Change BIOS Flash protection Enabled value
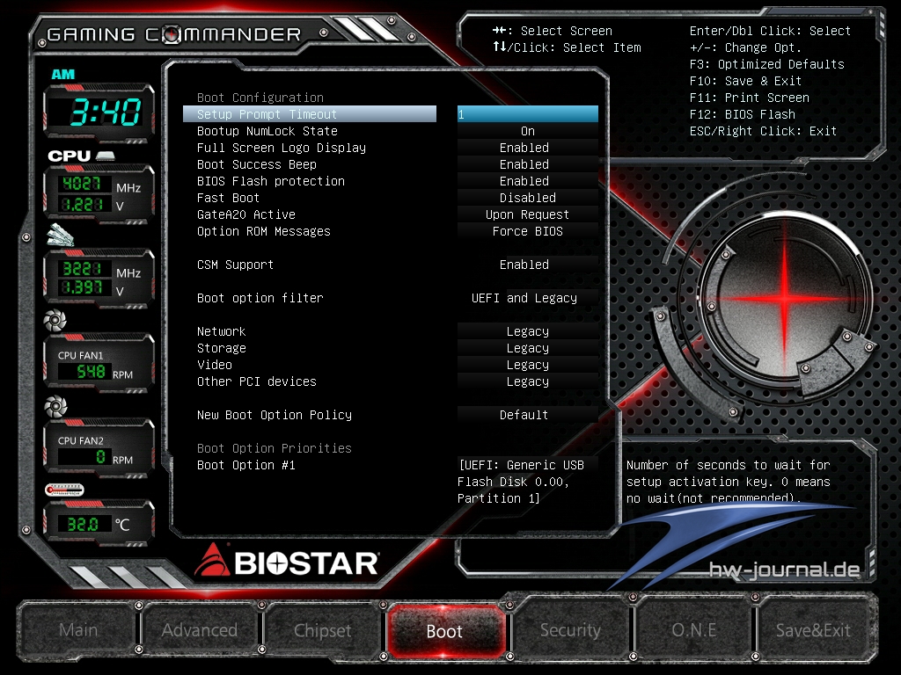Viewport: 901px width, 675px height. [x=528, y=181]
